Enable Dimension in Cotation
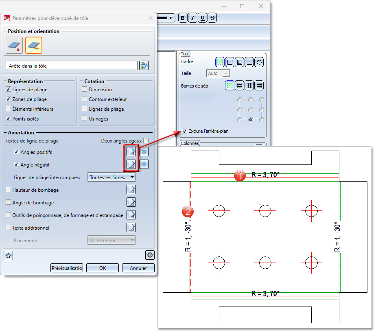378x333 pixels. pyautogui.click(x=84, y=89)
